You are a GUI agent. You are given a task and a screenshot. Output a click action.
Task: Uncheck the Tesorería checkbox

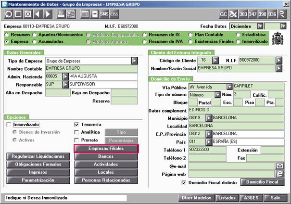tap(76, 125)
